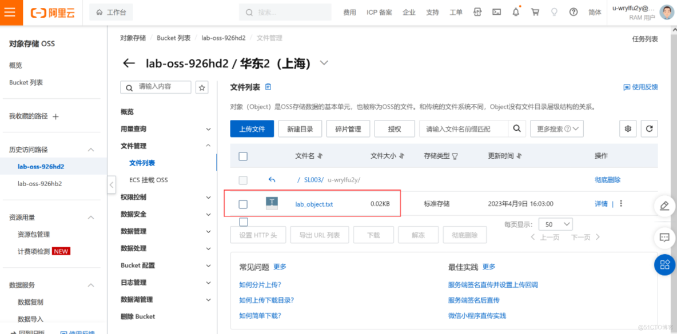The image size is (677, 334).
Task: Click the file name prefix search field
Action: tap(463, 129)
